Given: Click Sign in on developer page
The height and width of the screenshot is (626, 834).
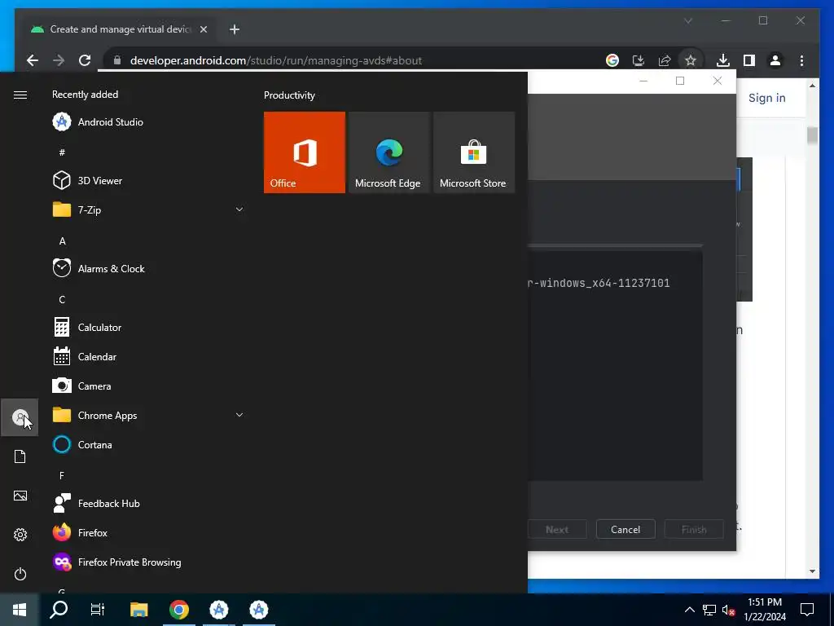Looking at the screenshot, I should 766,98.
